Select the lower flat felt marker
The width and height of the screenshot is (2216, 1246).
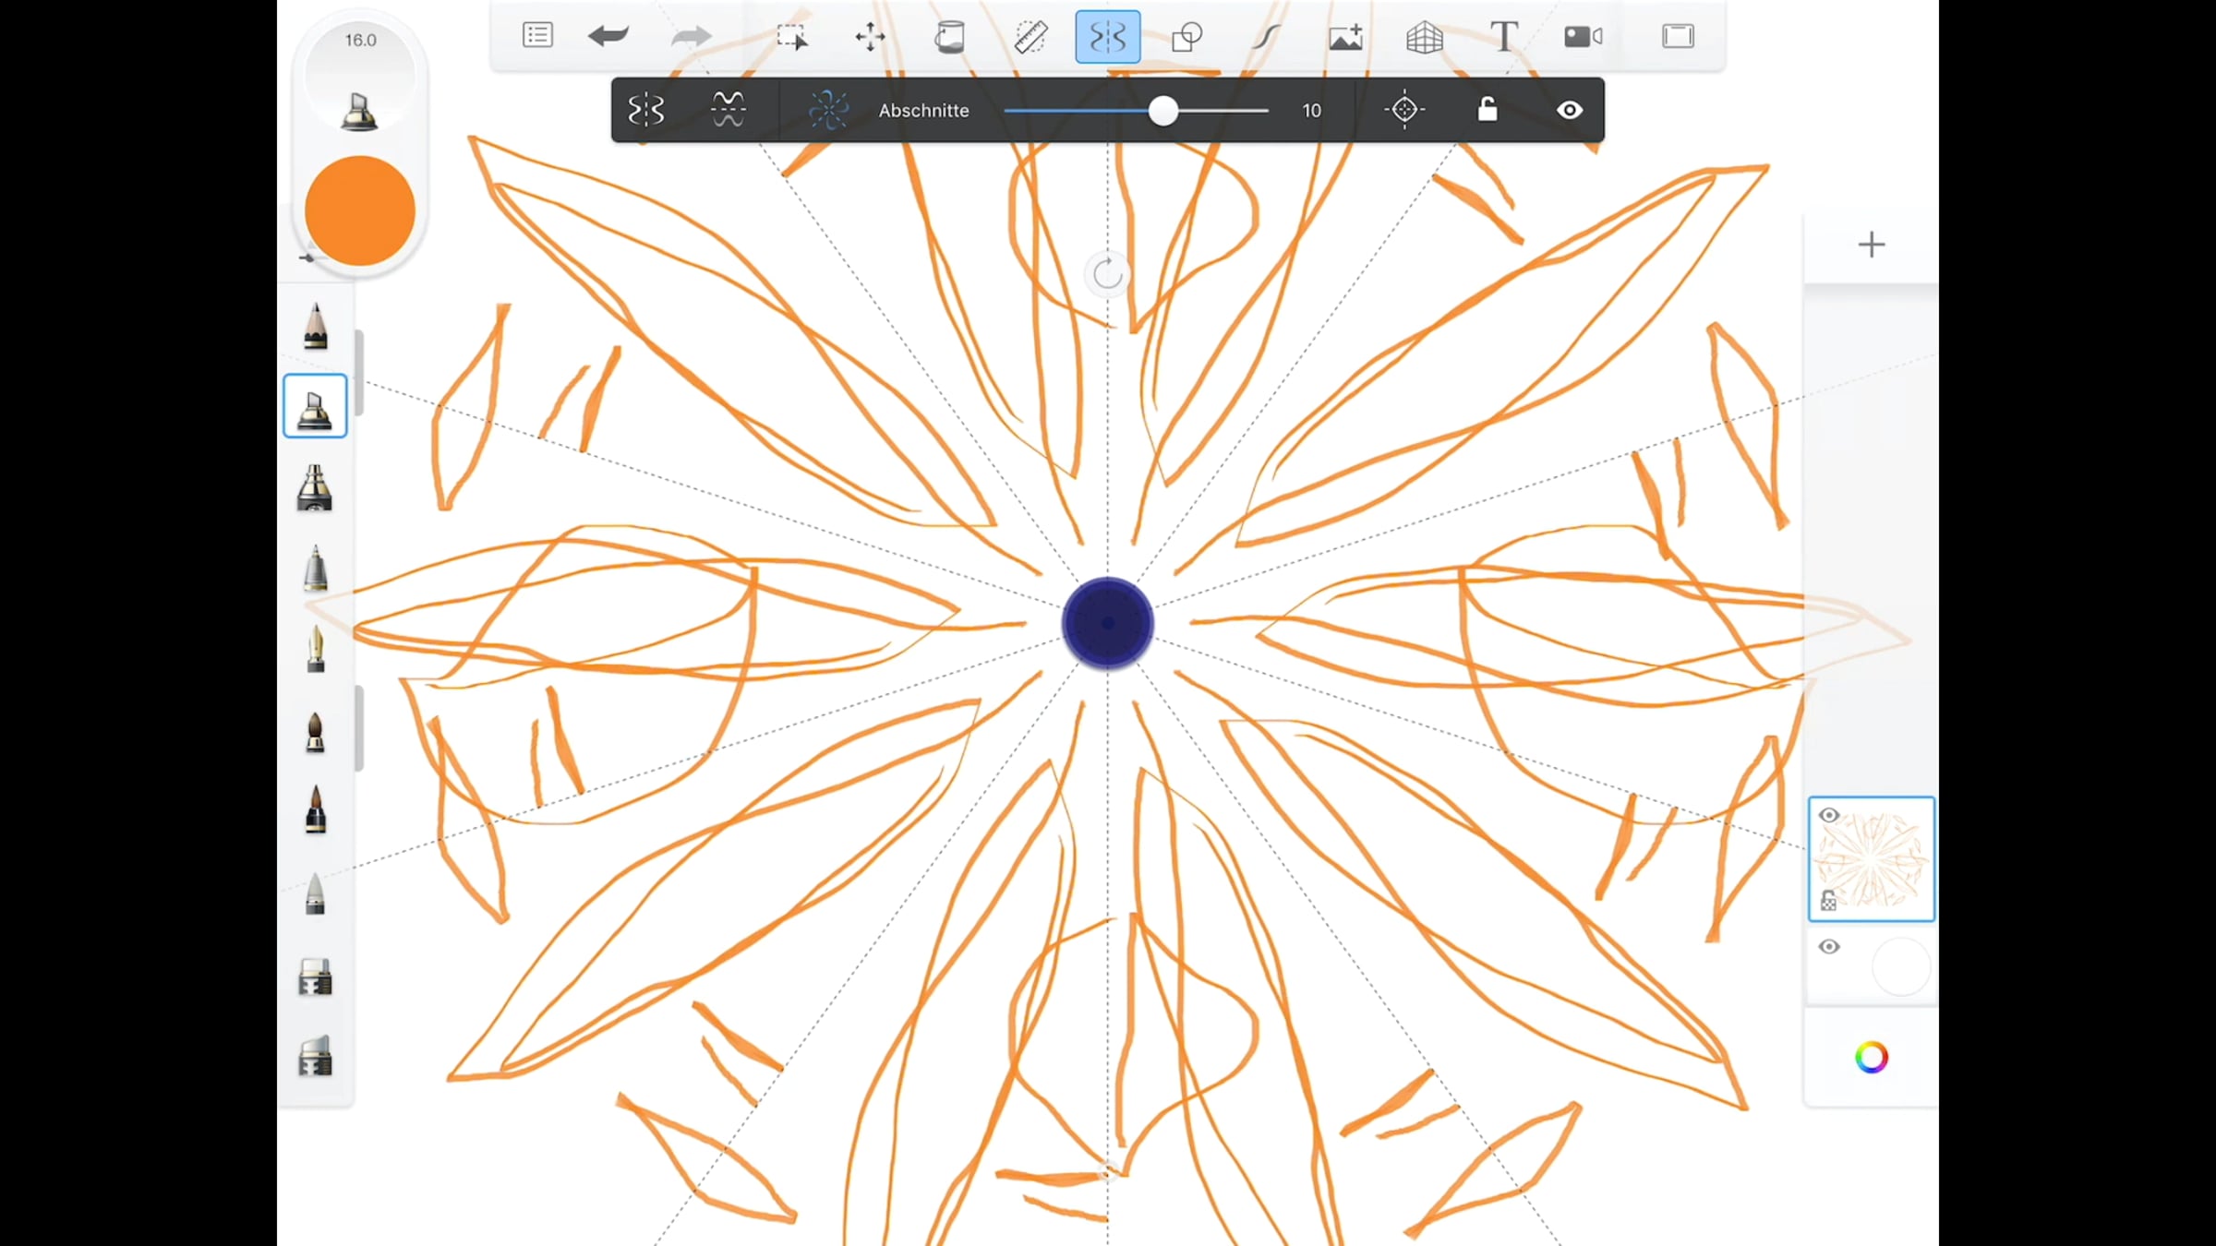315,1056
